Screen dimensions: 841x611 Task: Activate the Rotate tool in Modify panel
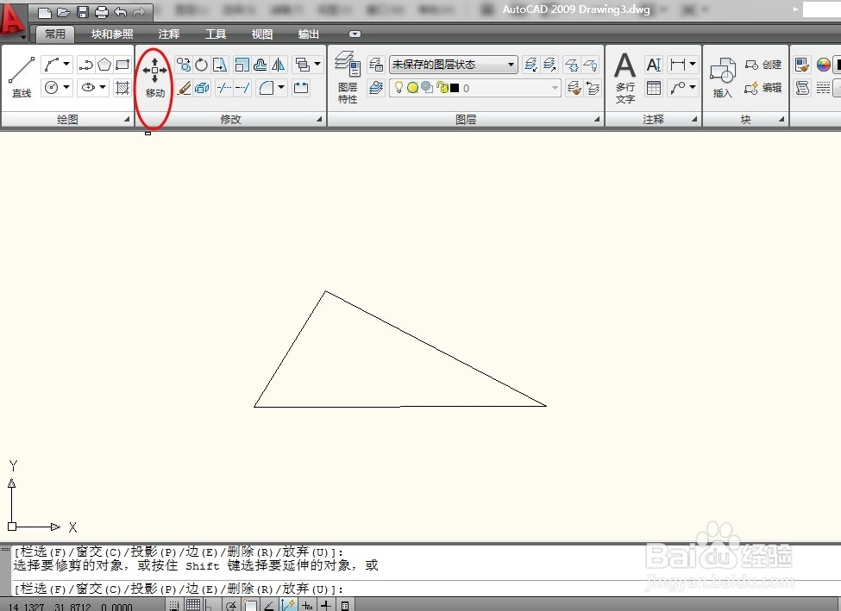(199, 64)
